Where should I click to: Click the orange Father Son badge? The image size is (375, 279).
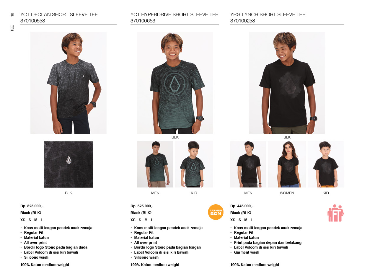[216, 212]
